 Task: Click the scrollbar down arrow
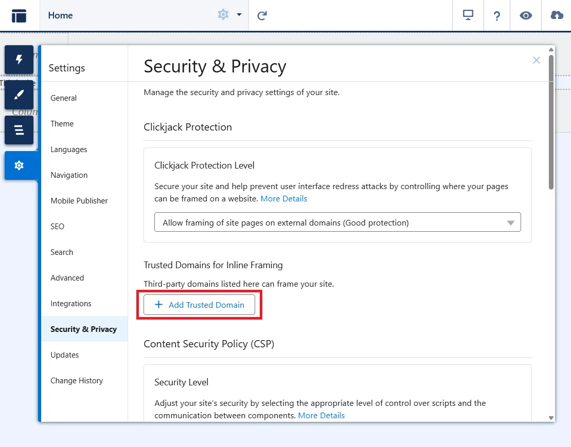[551, 418]
